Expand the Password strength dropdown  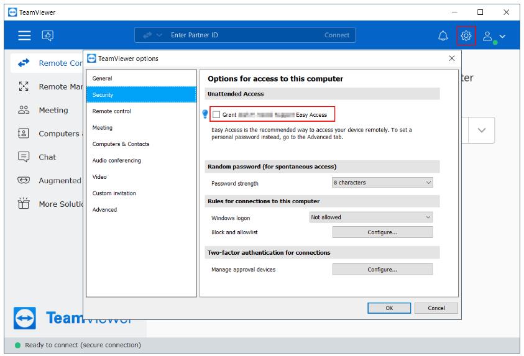point(382,183)
